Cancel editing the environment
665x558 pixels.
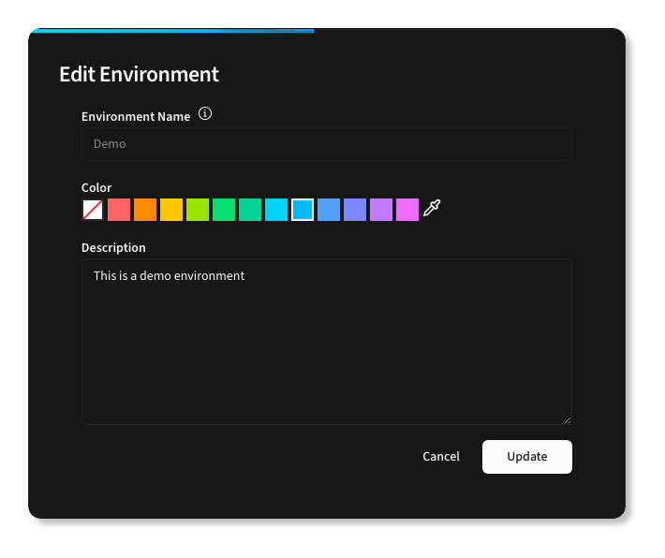click(x=441, y=457)
